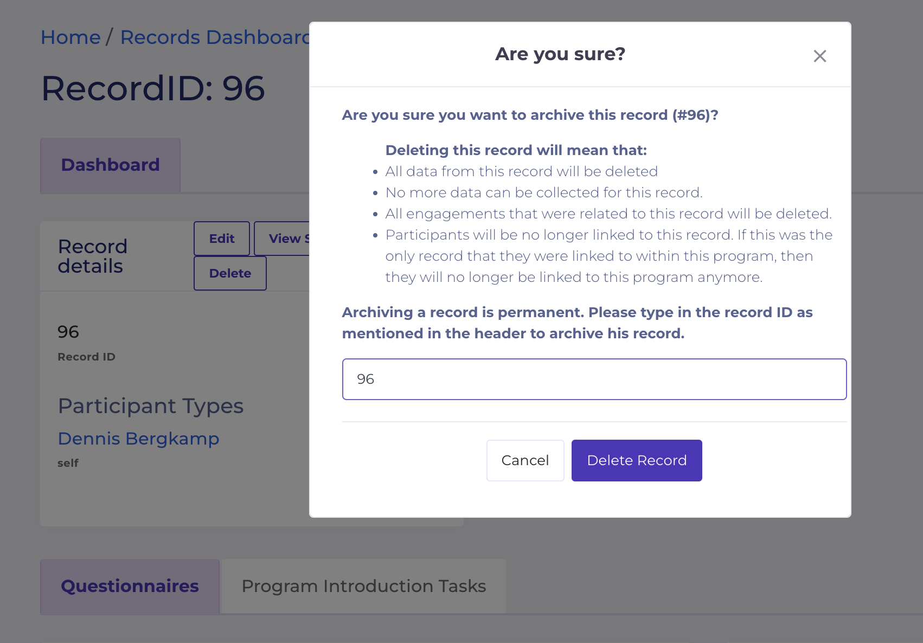
Task: Click the Participant Types section heading
Action: pos(150,406)
